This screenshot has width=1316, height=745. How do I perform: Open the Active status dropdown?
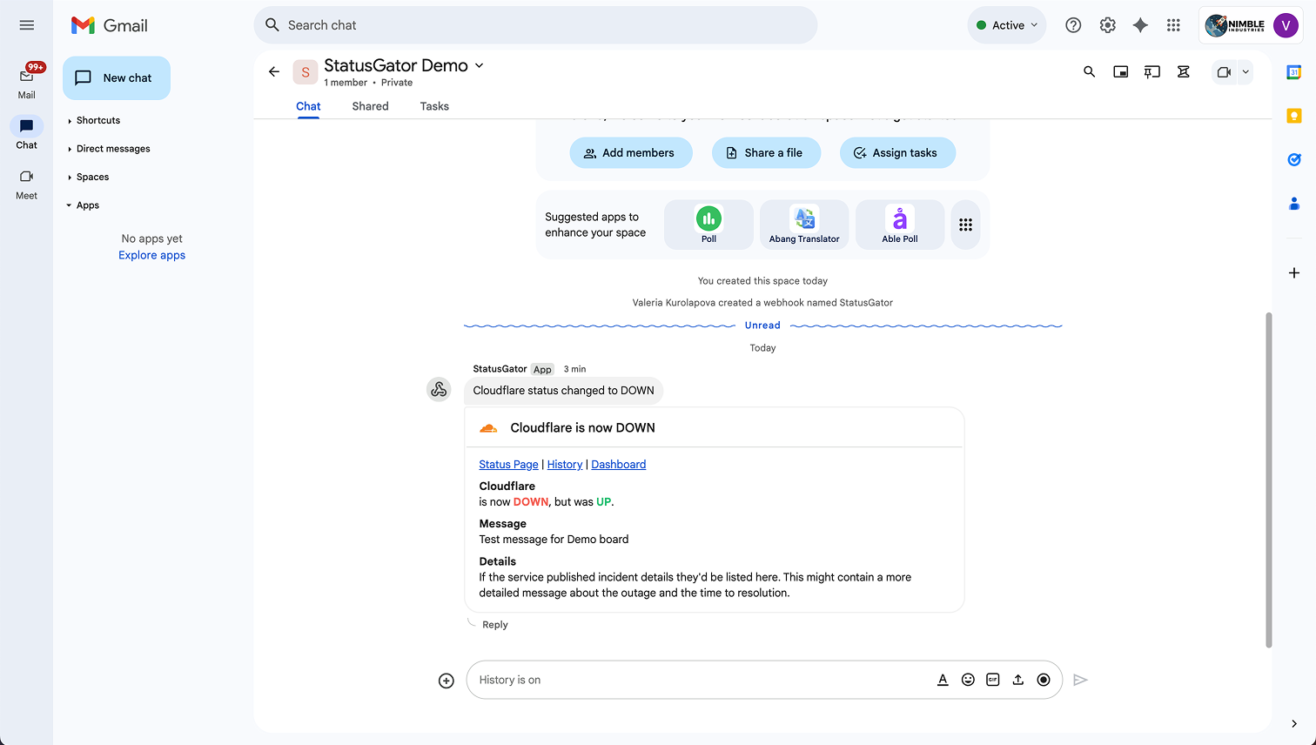1007,25
